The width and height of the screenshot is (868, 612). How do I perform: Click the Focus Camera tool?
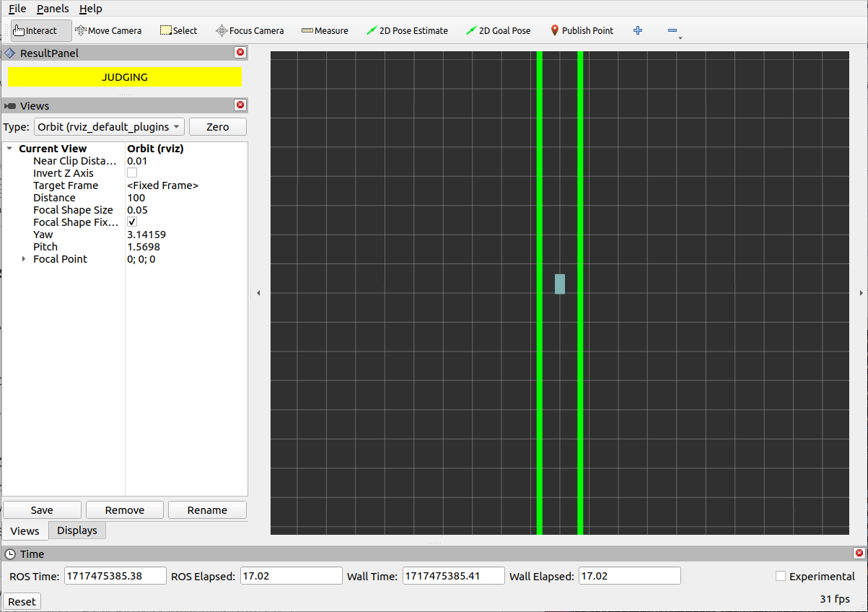[250, 30]
